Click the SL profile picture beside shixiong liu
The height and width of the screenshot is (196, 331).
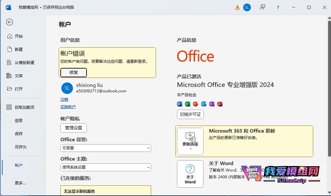tap(67, 88)
